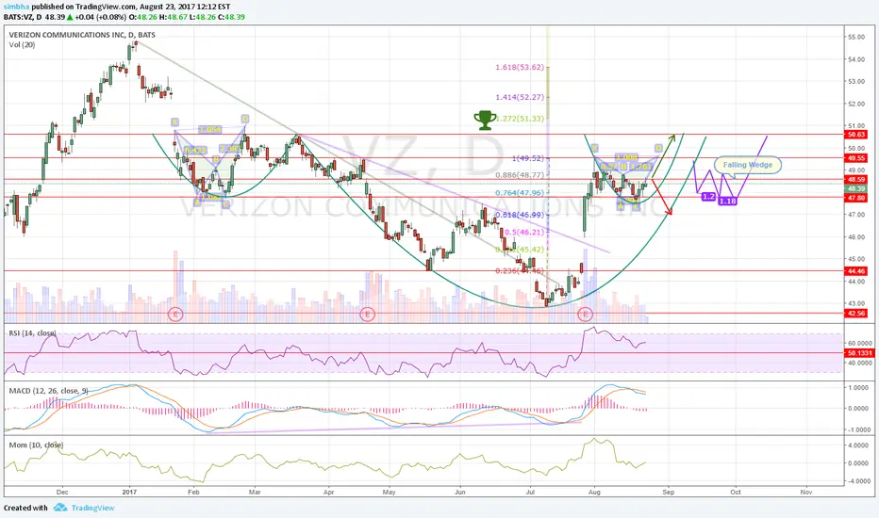
Task: Click the RSI (14, close) indicator title
Action: (32, 333)
